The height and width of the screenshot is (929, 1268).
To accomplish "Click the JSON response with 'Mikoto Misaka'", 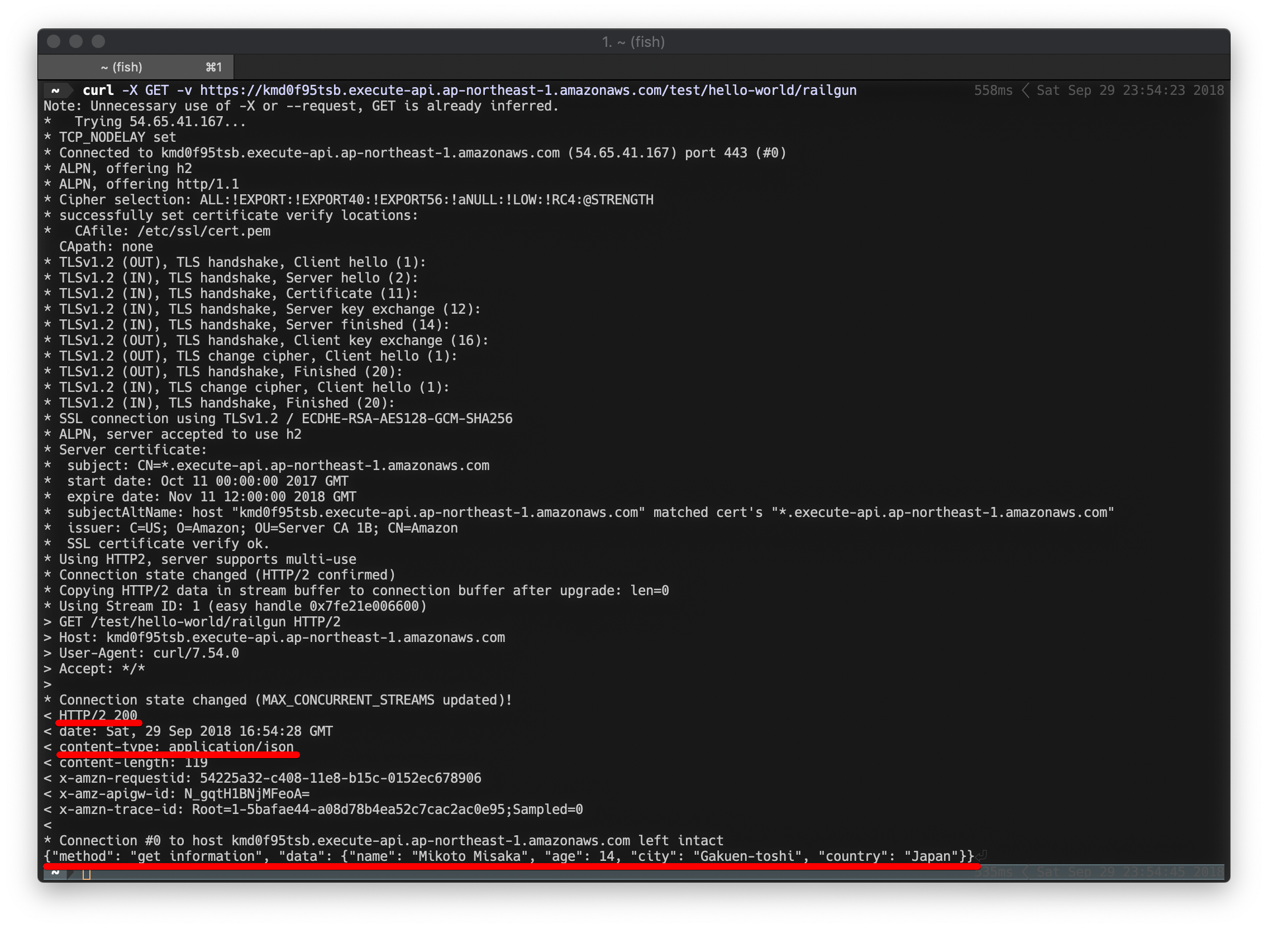I will click(x=509, y=857).
